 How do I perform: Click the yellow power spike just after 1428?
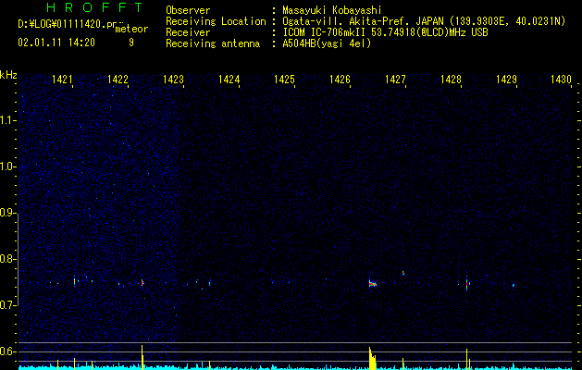click(467, 359)
